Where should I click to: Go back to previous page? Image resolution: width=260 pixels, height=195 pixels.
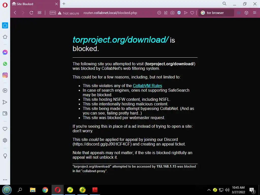pyautogui.click(x=15, y=13)
